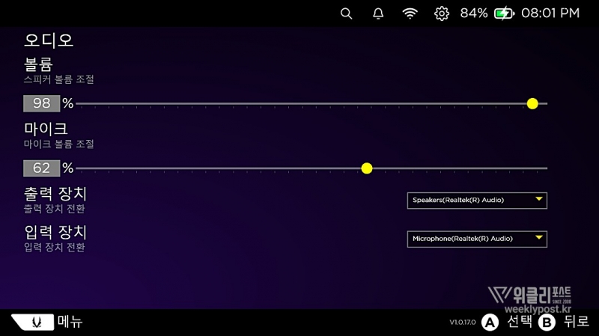The image size is (599, 336).
Task: Click the 선택 label
Action: click(519, 322)
